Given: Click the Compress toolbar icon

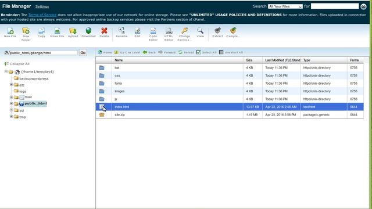Looking at the screenshot, I should click(x=233, y=33).
